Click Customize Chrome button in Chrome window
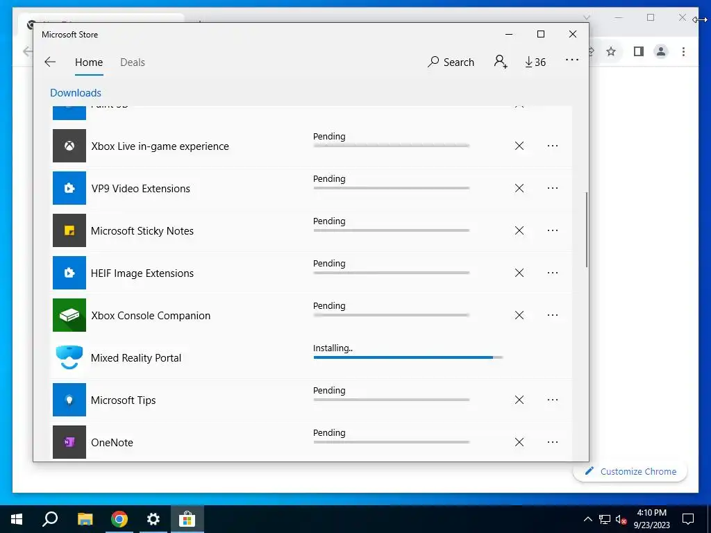Screen dimensions: 711x533 click(x=630, y=471)
